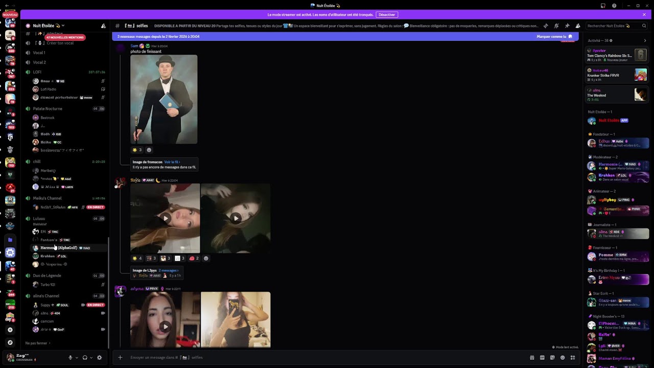Open the Discord-logo server icon in sidebar
Screen dimensions: 654x368
10,252
